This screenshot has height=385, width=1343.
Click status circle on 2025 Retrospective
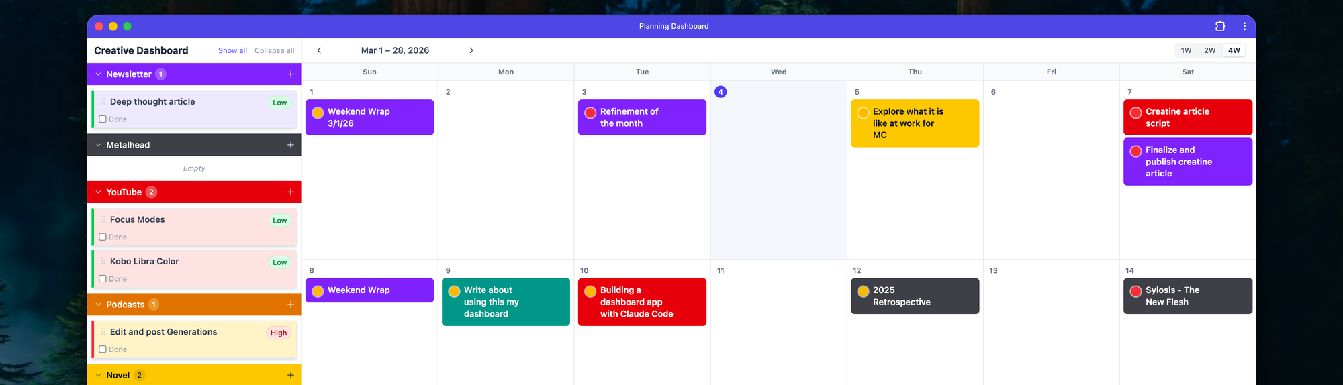pos(863,291)
